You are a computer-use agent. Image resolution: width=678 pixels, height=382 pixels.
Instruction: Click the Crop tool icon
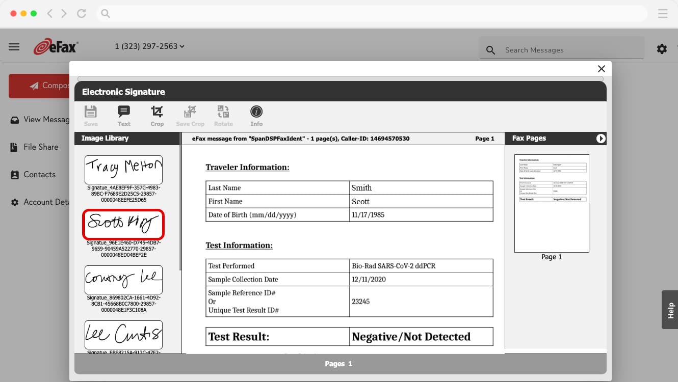pyautogui.click(x=157, y=115)
